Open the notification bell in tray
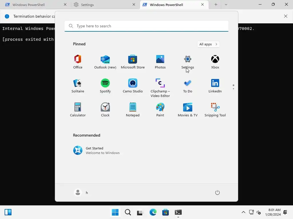Screen dimensions: 293x219 pos(285,212)
